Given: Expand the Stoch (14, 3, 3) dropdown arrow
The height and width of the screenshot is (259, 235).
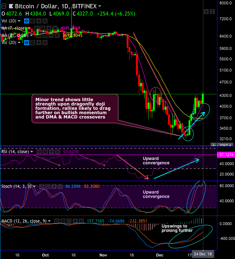Looking at the screenshot, I should pyautogui.click(x=34, y=186).
